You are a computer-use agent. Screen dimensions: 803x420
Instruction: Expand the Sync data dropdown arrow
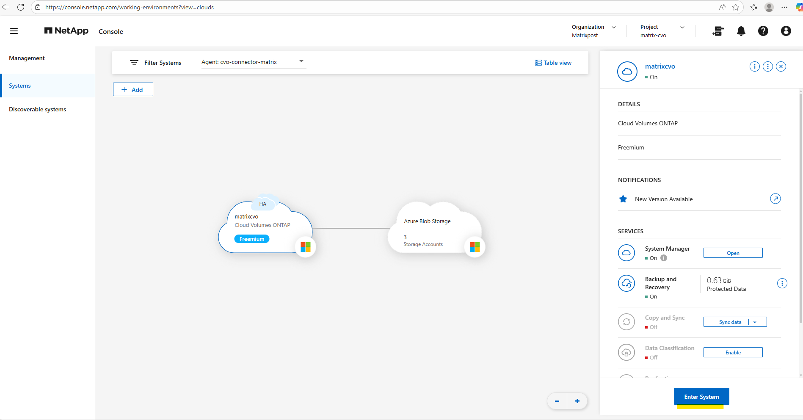pyautogui.click(x=755, y=322)
